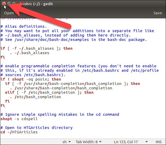Screen dimensions: 166x145
Task: Click the '# Open to HTGArticles directory' comment
Action: coord(36,128)
